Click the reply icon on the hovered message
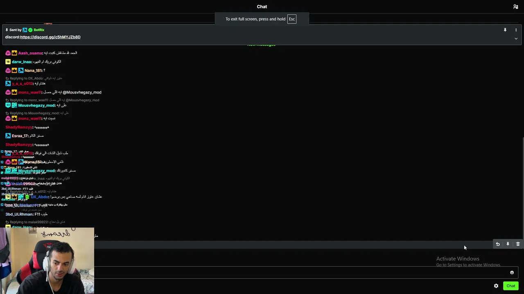 point(498,244)
